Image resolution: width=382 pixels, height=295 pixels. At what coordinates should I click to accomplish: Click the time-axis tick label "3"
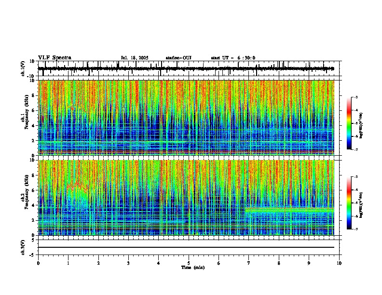[128, 263]
